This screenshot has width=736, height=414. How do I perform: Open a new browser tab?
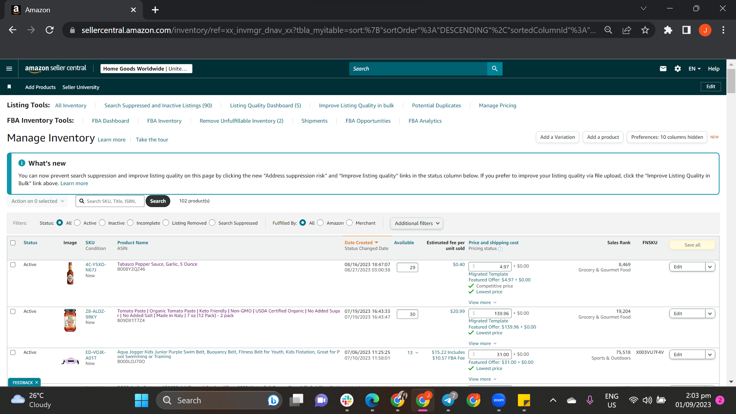tap(155, 10)
